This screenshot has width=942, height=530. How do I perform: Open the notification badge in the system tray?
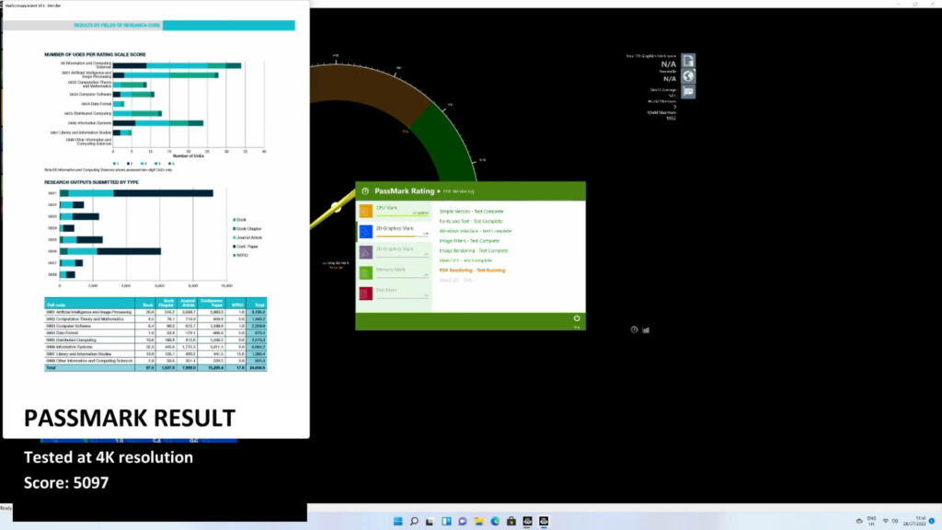tap(932, 521)
